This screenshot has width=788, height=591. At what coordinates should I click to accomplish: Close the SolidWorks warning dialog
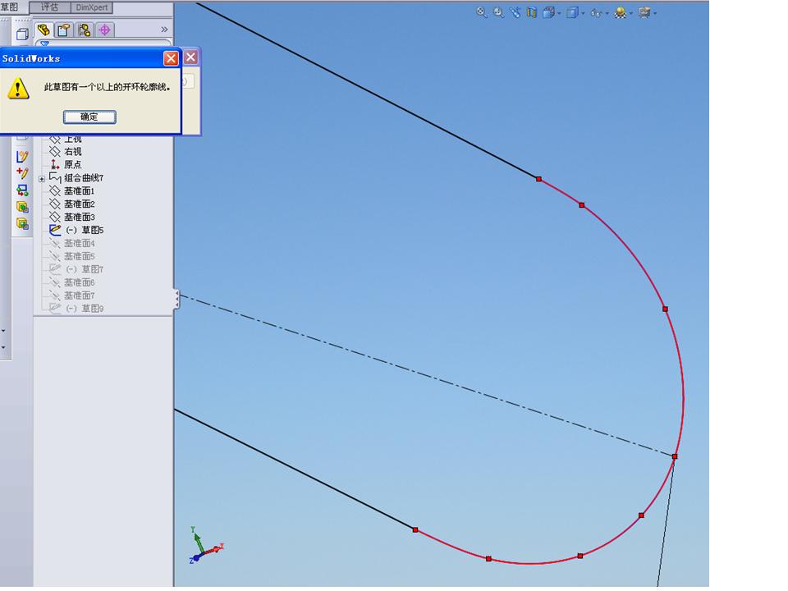tap(171, 59)
